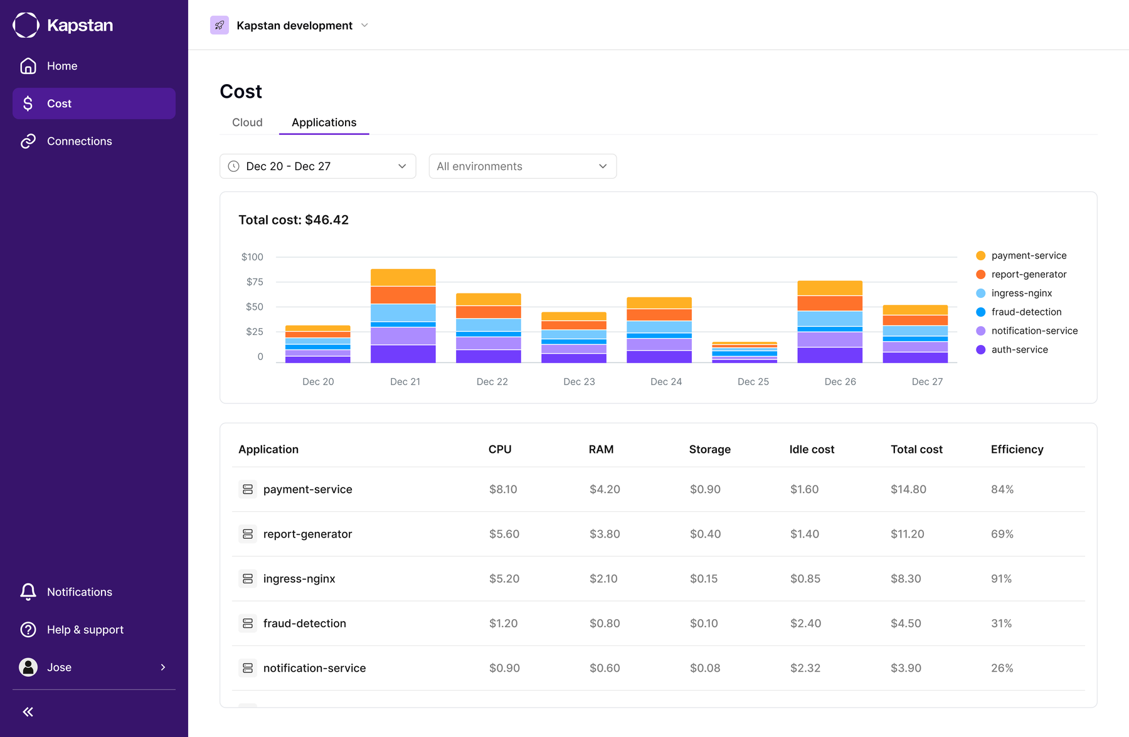The height and width of the screenshot is (737, 1129).
Task: Sort by RAM column header
Action: click(601, 449)
